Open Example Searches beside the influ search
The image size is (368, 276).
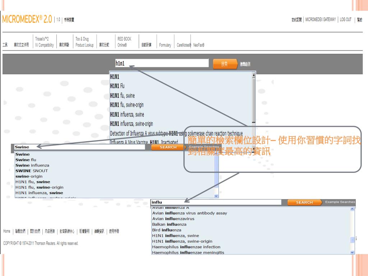click(x=340, y=202)
